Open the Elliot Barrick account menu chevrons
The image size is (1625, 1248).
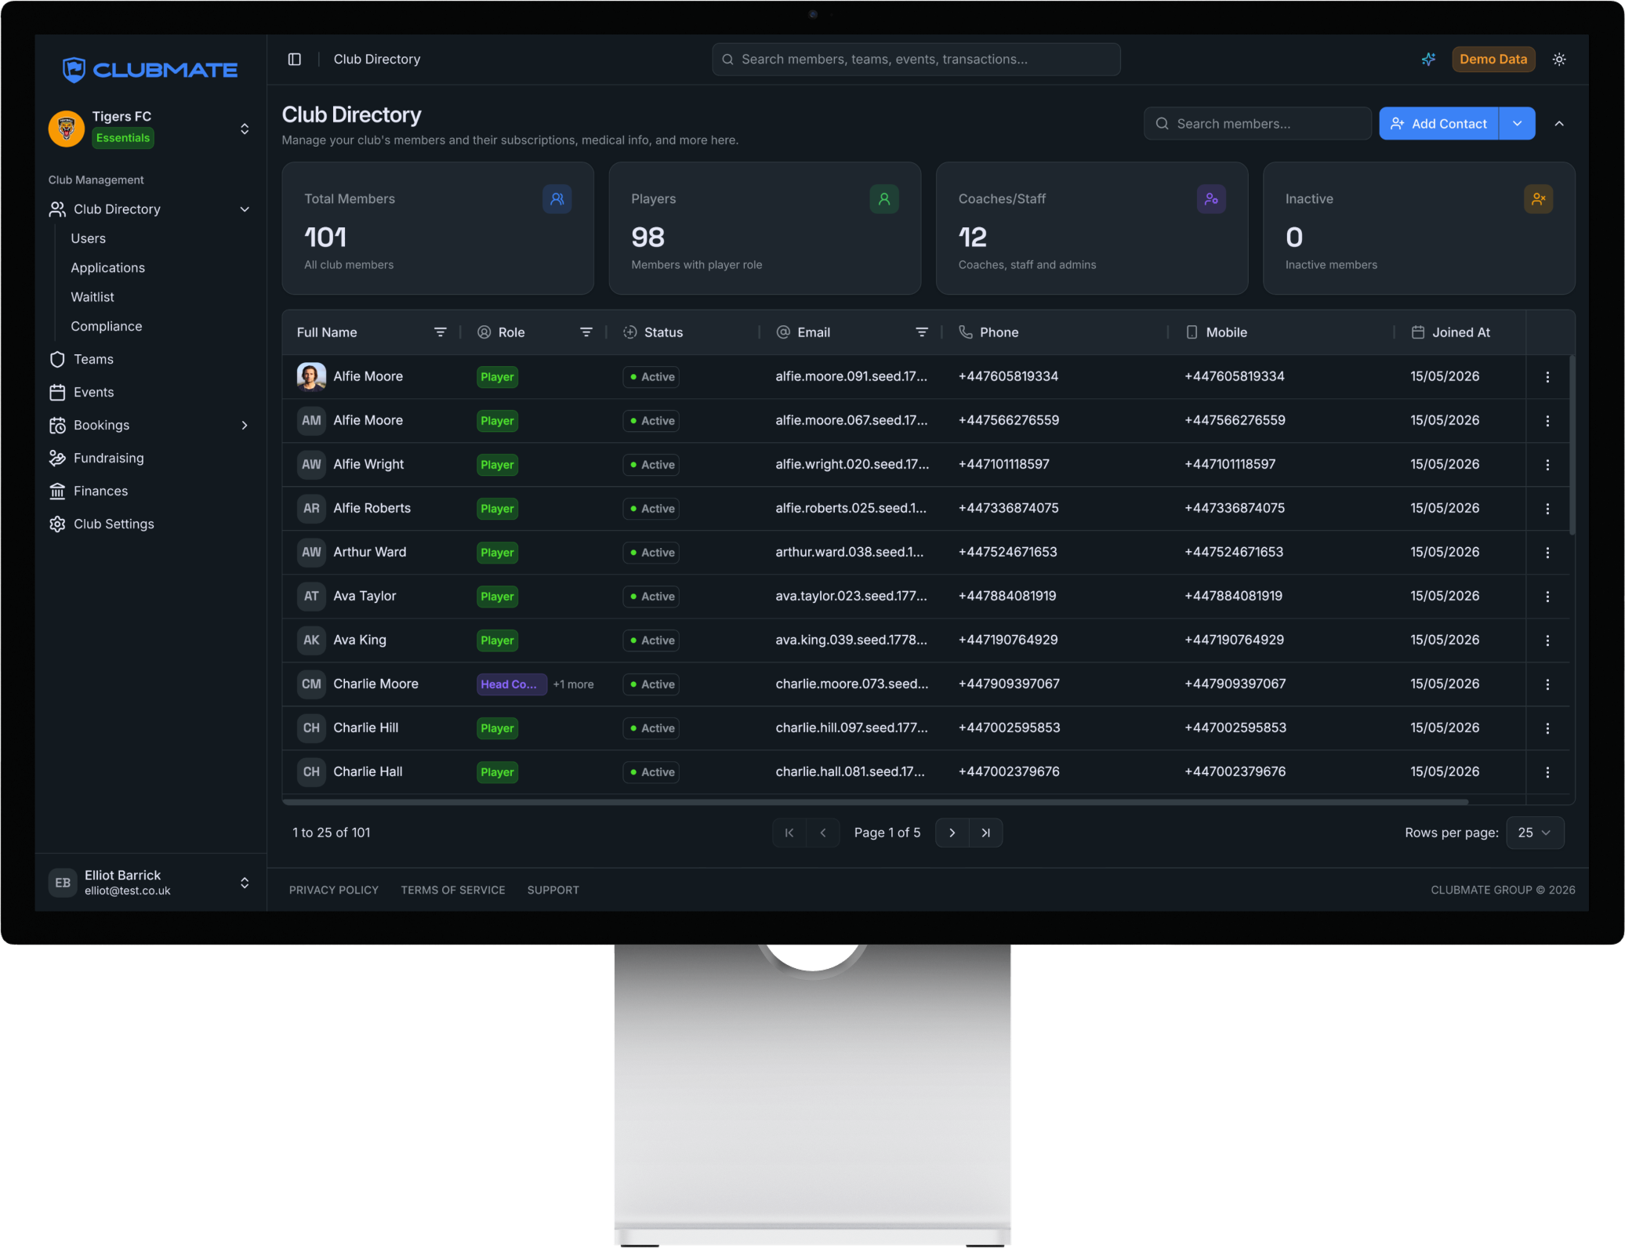(245, 883)
